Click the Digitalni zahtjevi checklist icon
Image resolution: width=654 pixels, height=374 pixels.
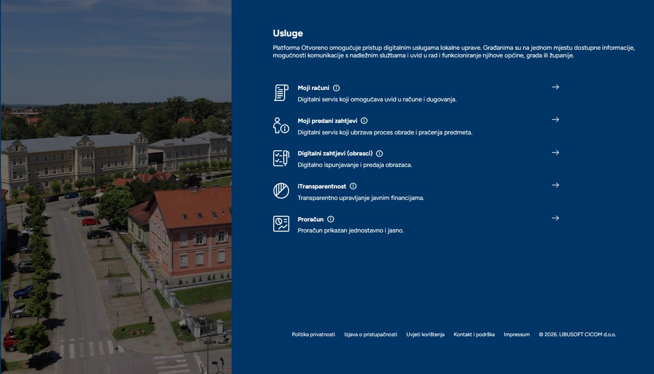pyautogui.click(x=281, y=158)
